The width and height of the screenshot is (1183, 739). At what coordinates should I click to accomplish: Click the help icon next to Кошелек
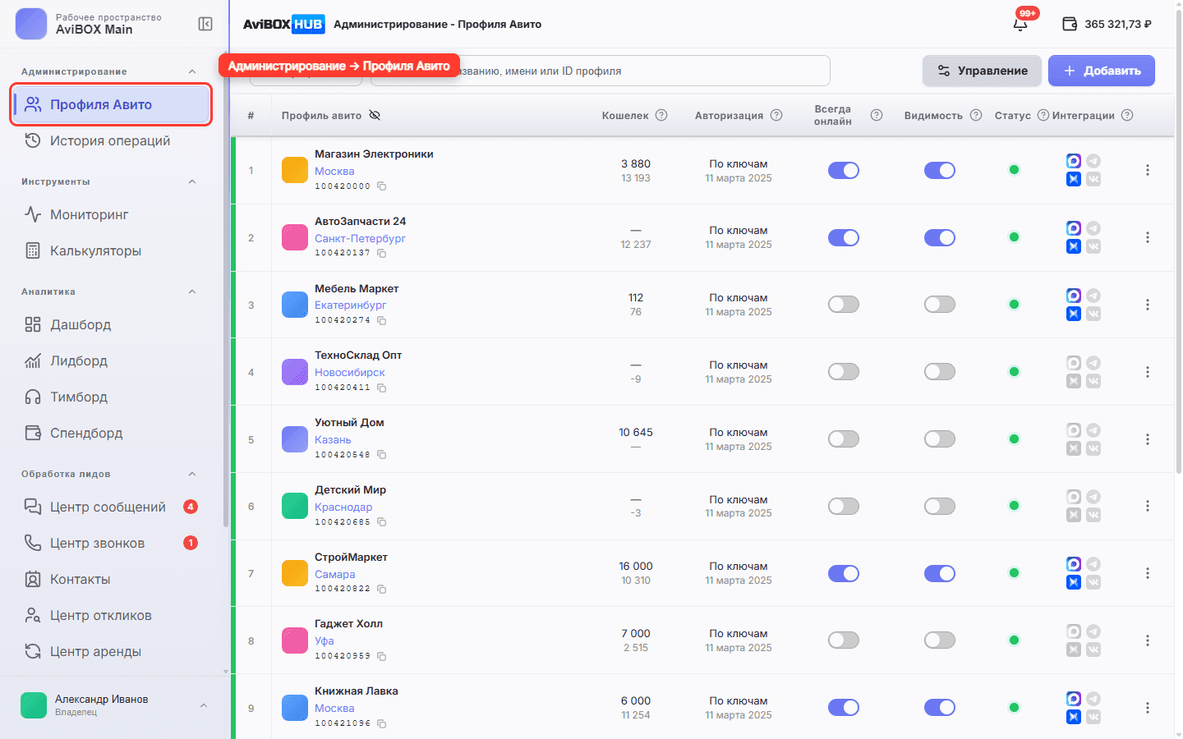coord(661,115)
